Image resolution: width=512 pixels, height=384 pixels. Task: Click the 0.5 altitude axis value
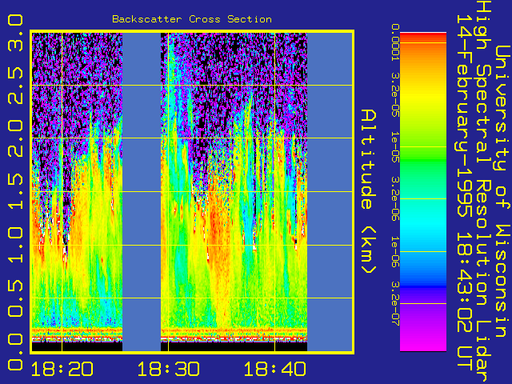pyautogui.click(x=15, y=298)
